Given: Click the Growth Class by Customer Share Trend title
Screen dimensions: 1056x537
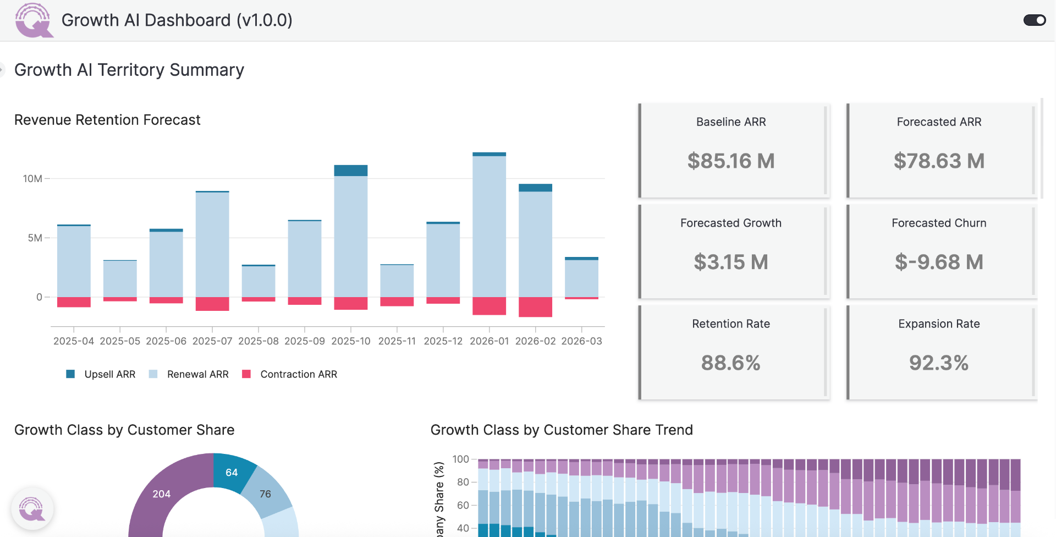Looking at the screenshot, I should tap(562, 430).
